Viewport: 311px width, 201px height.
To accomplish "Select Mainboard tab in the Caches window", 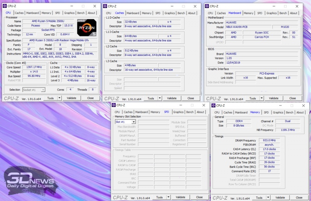I will (133, 13).
